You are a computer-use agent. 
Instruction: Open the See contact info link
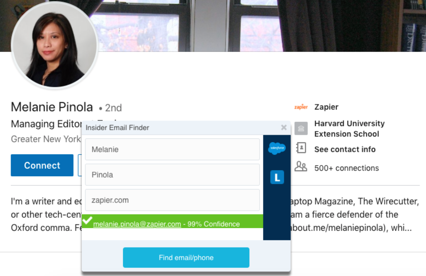point(345,149)
